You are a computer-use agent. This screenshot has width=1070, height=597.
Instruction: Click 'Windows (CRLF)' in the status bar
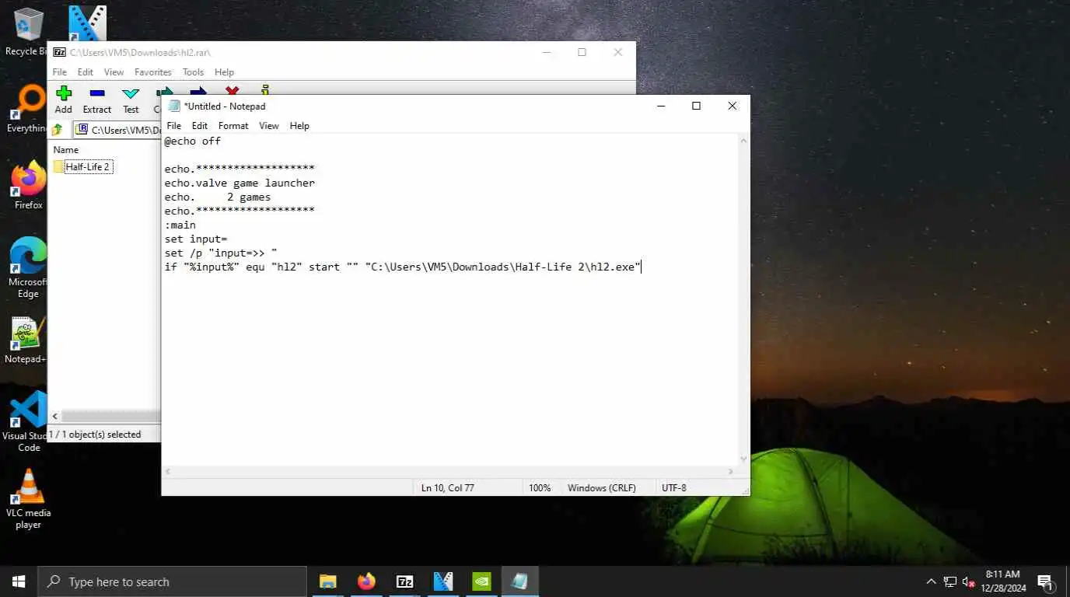pos(601,487)
